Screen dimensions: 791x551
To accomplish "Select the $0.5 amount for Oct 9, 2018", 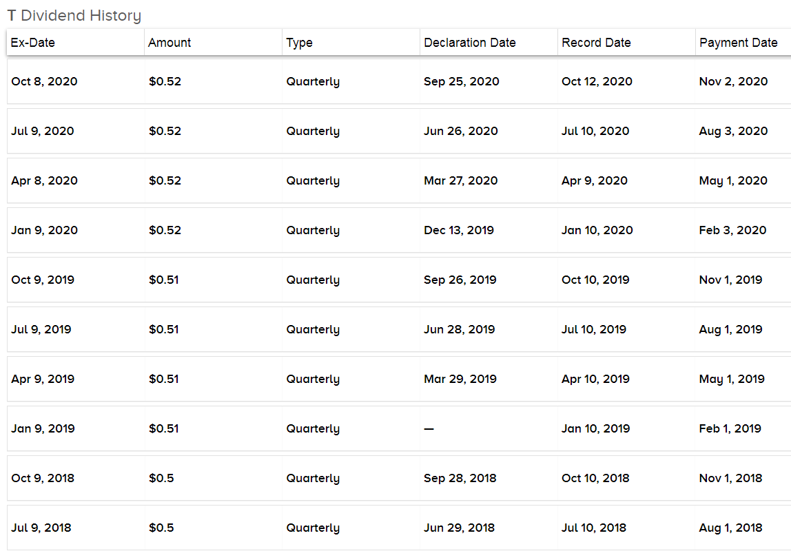I will click(x=161, y=478).
